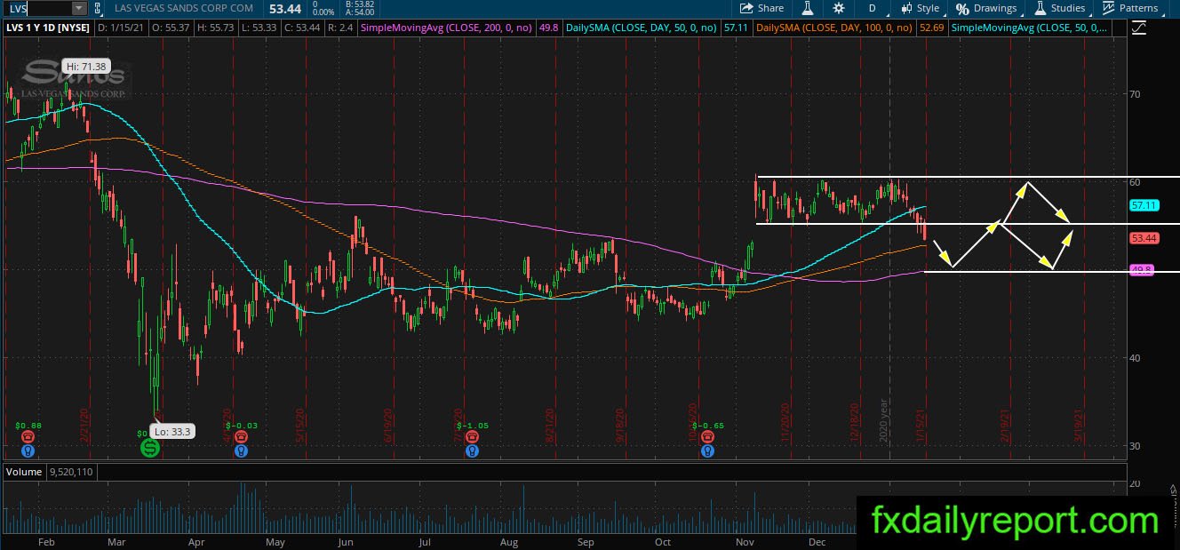Viewport: 1180px width, 550px height.
Task: Click the Share arrow icon
Action: pyautogui.click(x=748, y=8)
